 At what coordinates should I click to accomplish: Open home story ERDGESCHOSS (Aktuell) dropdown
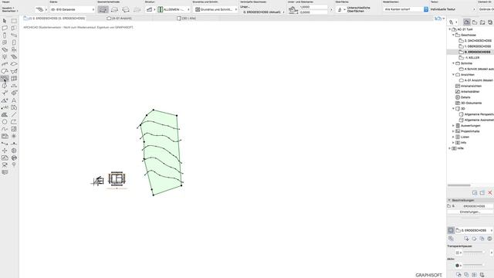coord(263,12)
